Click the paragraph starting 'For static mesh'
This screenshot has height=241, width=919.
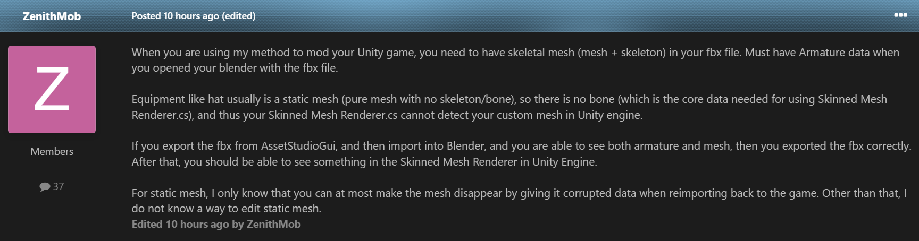(519, 201)
